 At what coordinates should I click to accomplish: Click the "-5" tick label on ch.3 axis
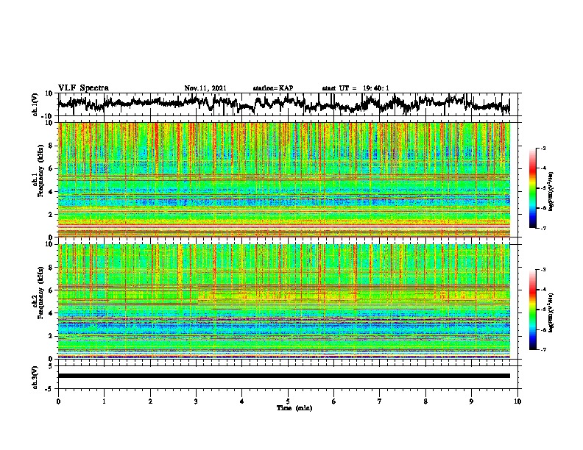(x=50, y=389)
